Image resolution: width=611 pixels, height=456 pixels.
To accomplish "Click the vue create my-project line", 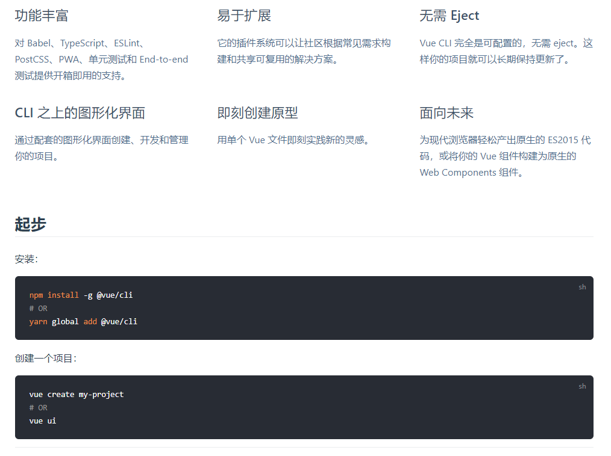I will 77,395.
